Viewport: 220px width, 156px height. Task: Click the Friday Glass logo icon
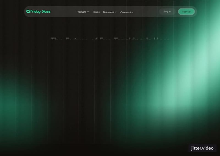pos(28,11)
